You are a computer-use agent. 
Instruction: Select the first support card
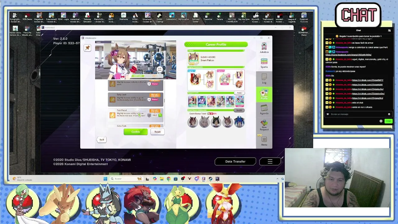[192, 101]
